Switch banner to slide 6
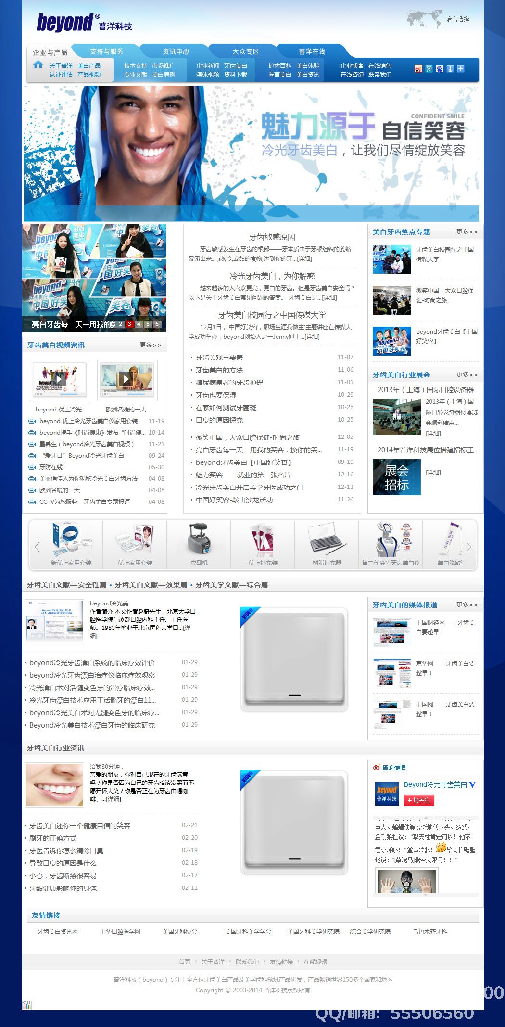The image size is (505, 1027). (157, 324)
